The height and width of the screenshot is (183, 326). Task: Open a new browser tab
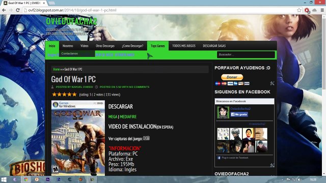coord(51,3)
